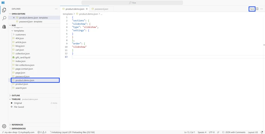Open collection.json file
Image resolution: width=265 pixels, height=134 pixels.
tap(23, 54)
